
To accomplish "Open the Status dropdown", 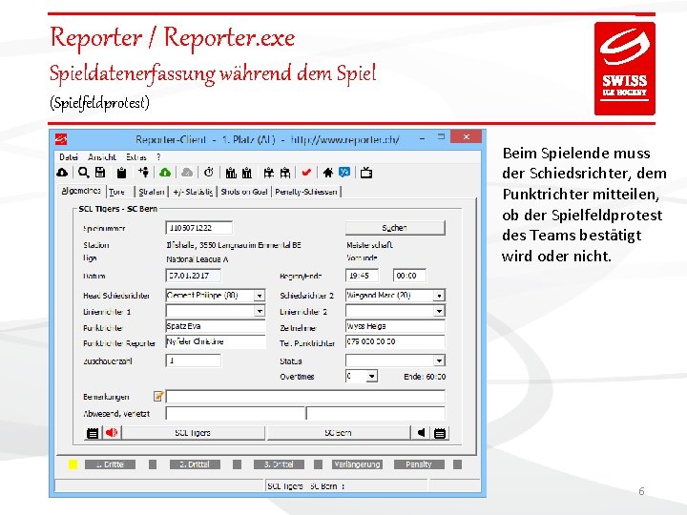I will tap(439, 360).
